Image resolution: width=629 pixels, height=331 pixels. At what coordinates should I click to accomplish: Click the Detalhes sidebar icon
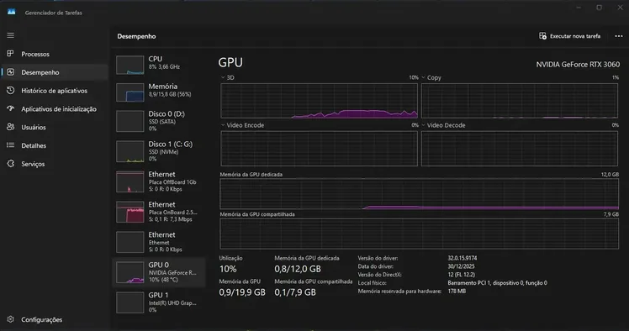10,145
